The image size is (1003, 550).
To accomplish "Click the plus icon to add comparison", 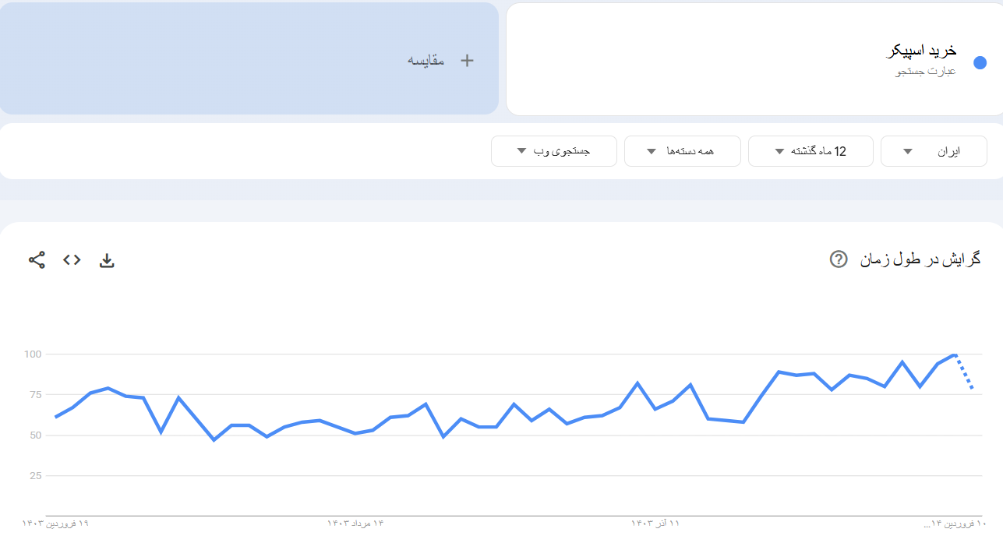I will tap(467, 60).
